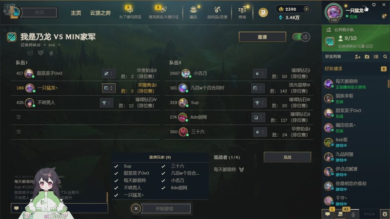Viewport: 390px width, 219px height.
Task: Open the new friend folder icon
Action: (x=367, y=57)
